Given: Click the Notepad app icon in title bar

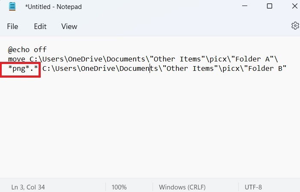Looking at the screenshot, I should tap(12, 6).
